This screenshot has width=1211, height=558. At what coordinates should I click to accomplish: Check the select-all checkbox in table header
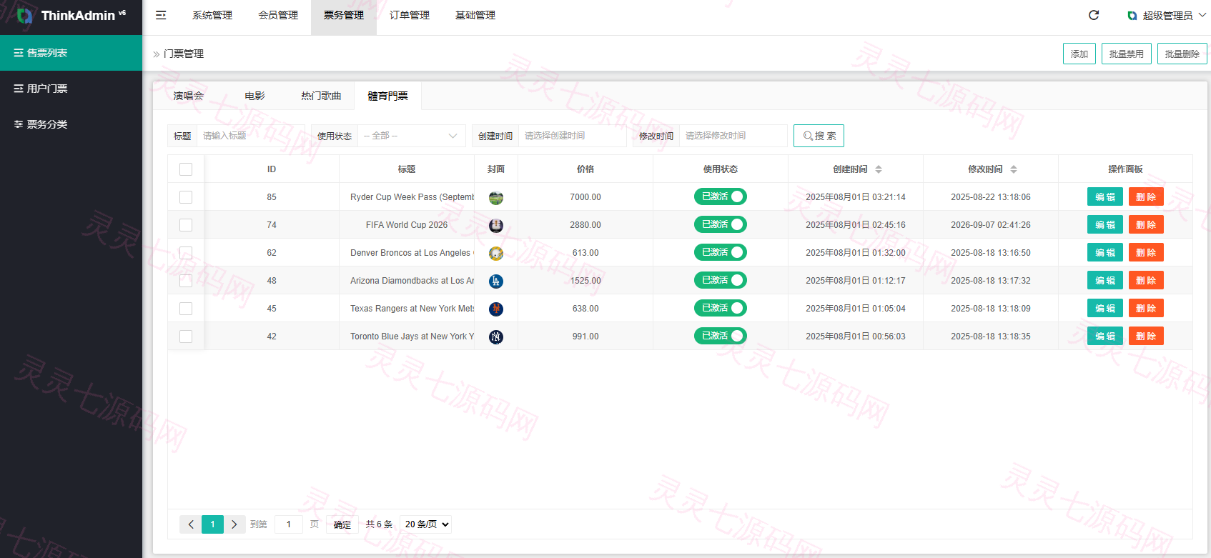click(x=186, y=169)
